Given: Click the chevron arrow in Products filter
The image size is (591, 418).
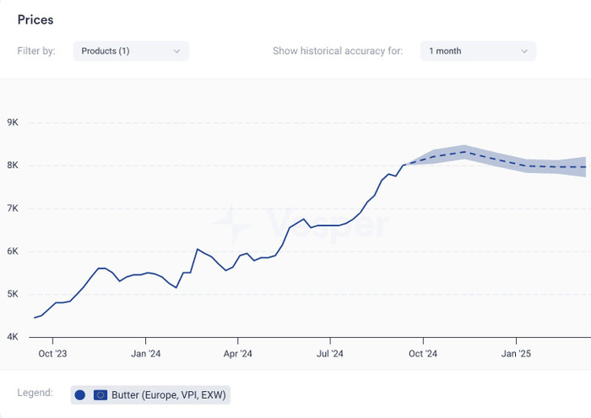Looking at the screenshot, I should click(176, 52).
